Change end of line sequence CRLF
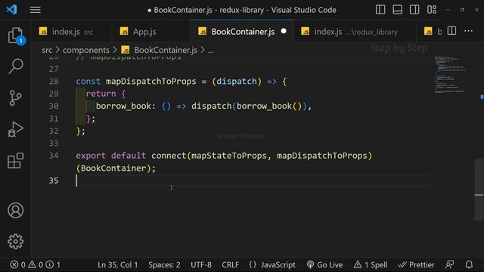 [230, 264]
